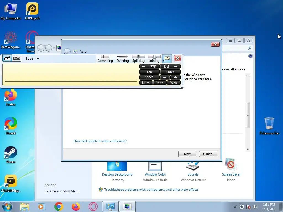This screenshot has width=283, height=212.
Task: Click the handwriting input area
Action: pyautogui.click(x=70, y=74)
